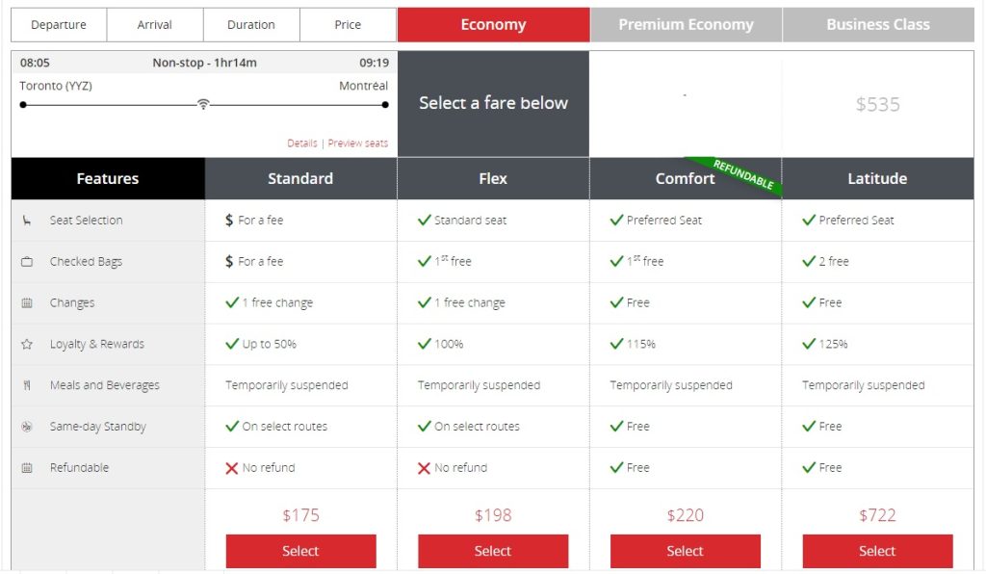Click the calendar icon beside Changes
Viewport: 986px width, 574px height.
click(27, 303)
